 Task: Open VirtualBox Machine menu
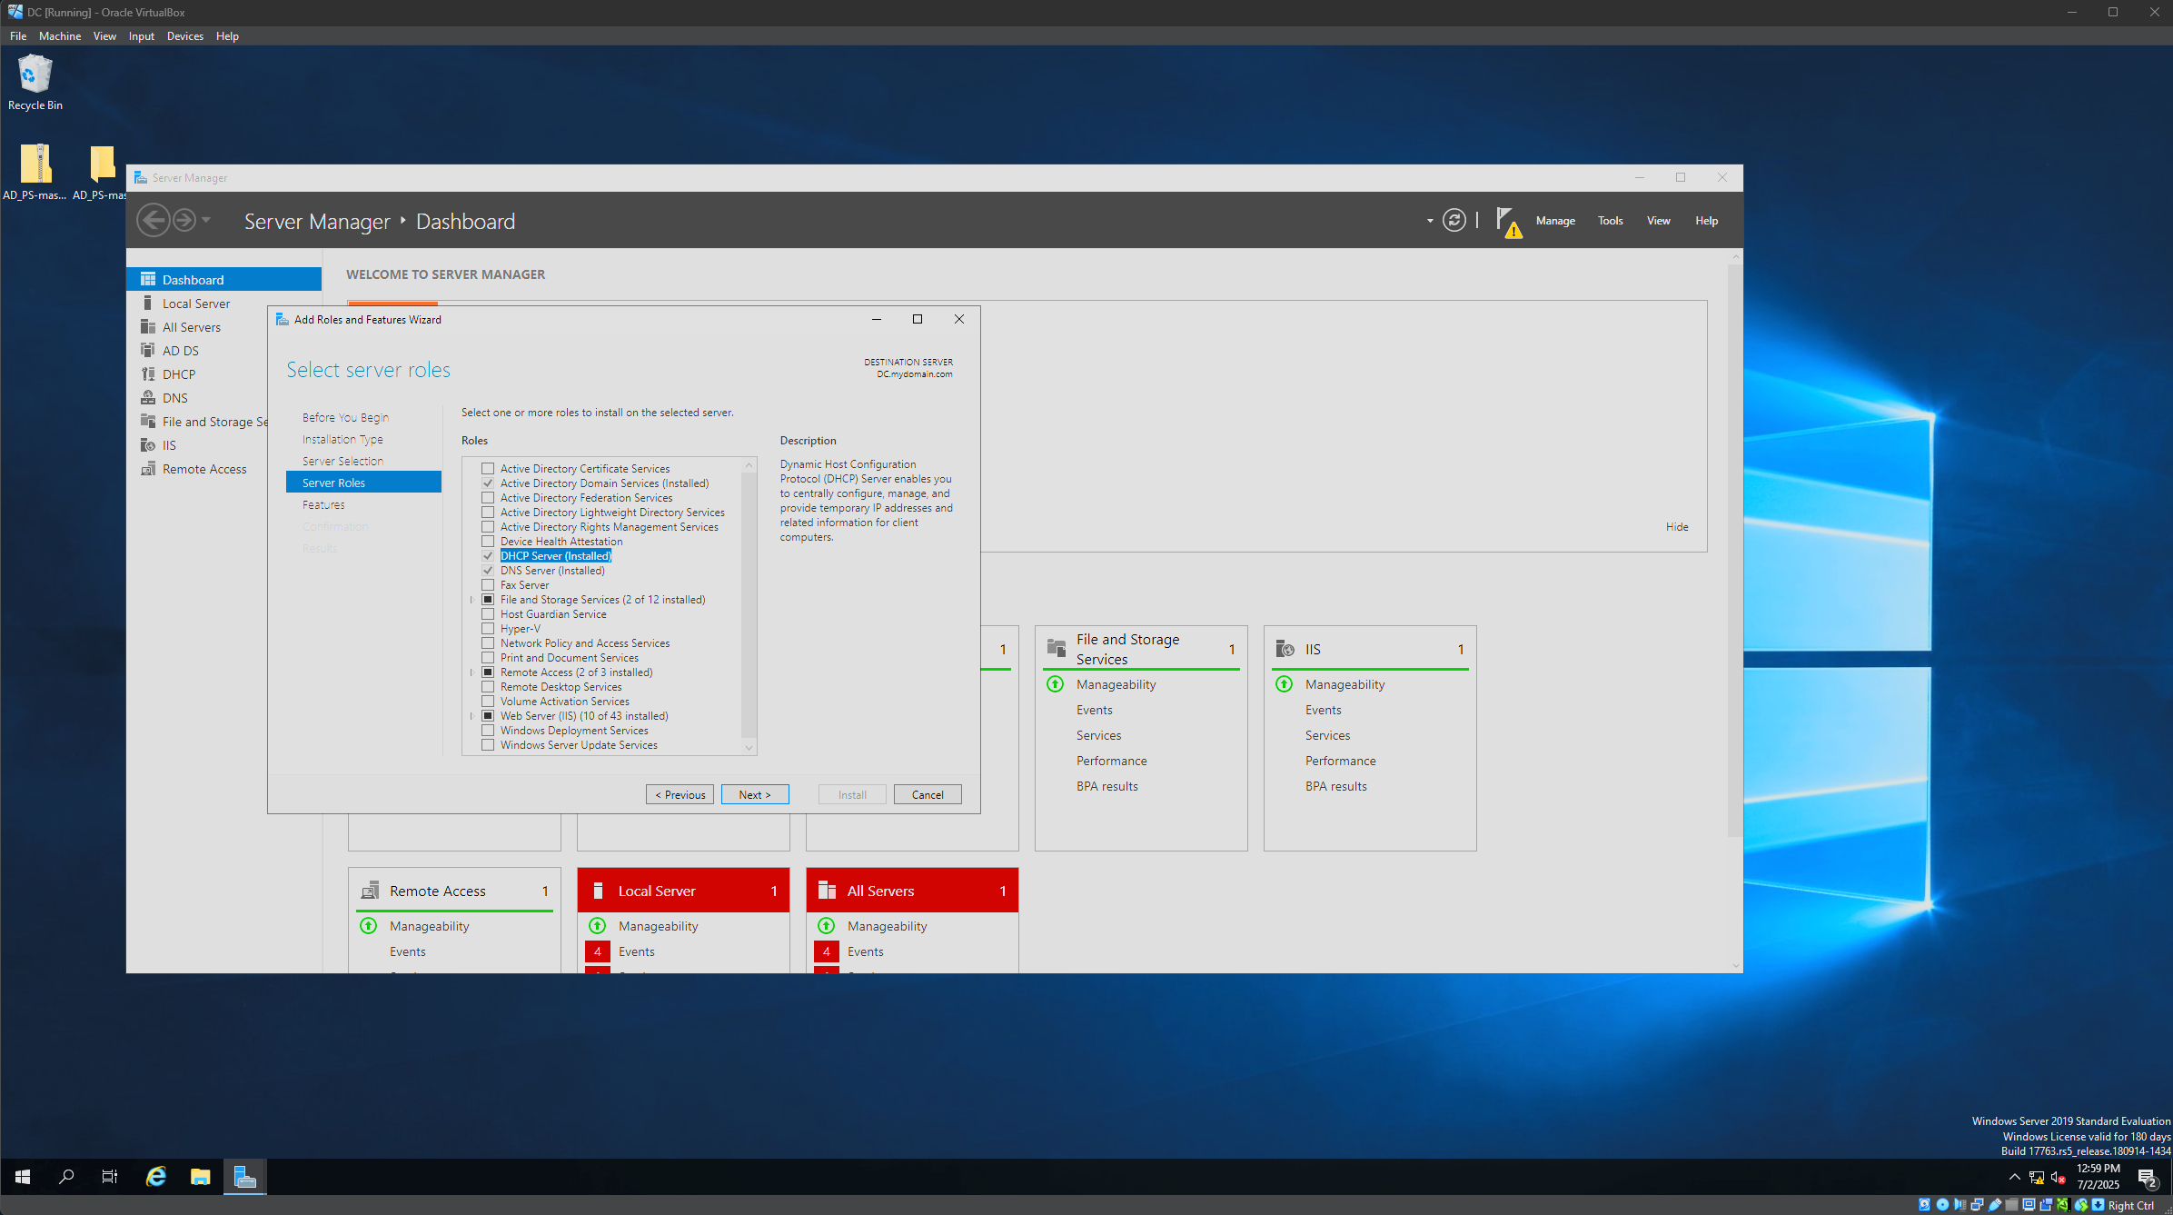(x=60, y=36)
